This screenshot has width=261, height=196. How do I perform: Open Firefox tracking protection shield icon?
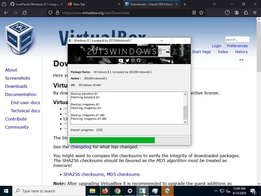(50, 13)
